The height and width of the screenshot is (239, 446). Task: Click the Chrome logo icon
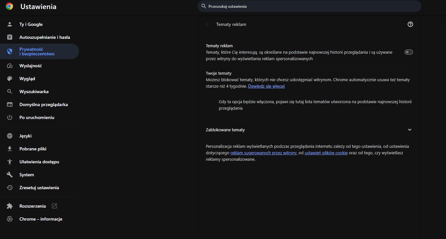(9, 6)
